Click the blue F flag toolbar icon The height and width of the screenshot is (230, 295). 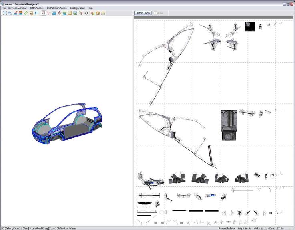[36, 13]
